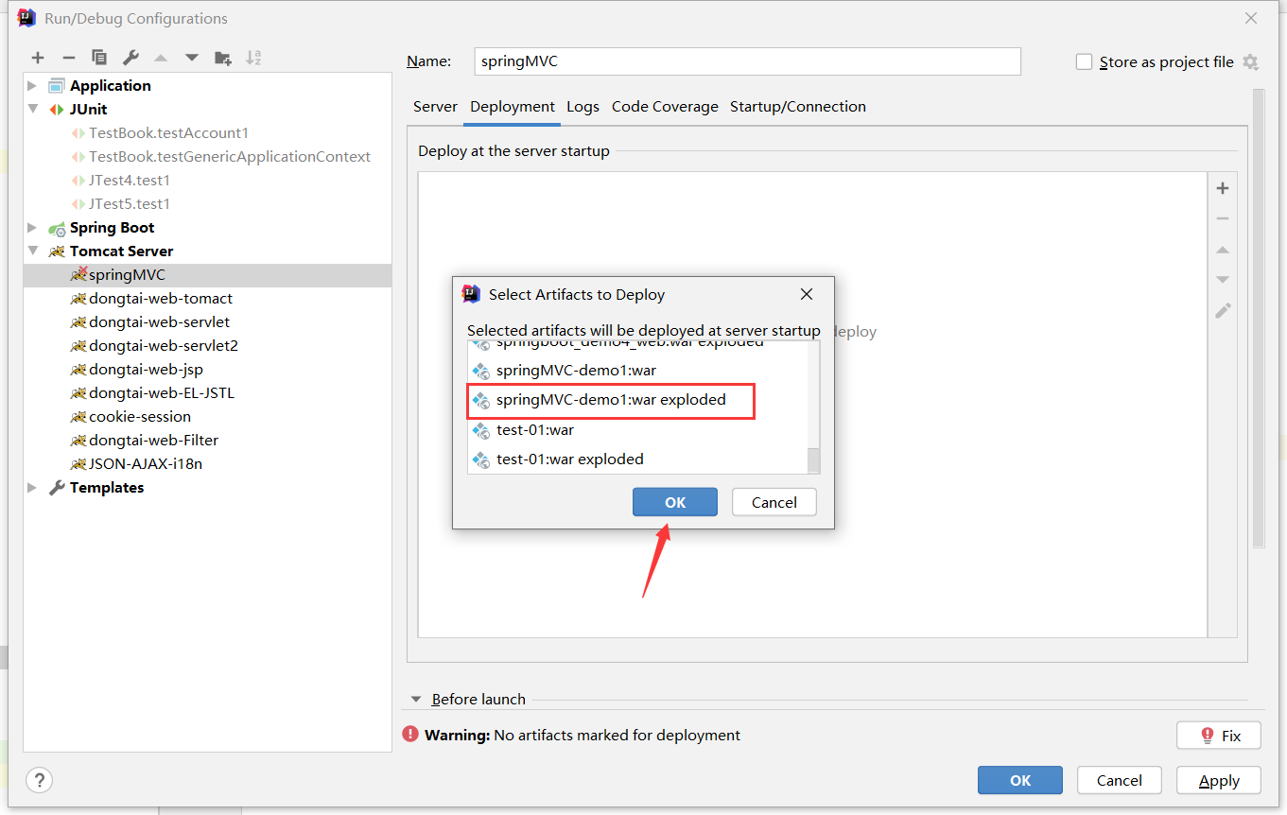This screenshot has width=1287, height=815.
Task: Select dongtai-web-tomact configuration
Action: (x=207, y=298)
